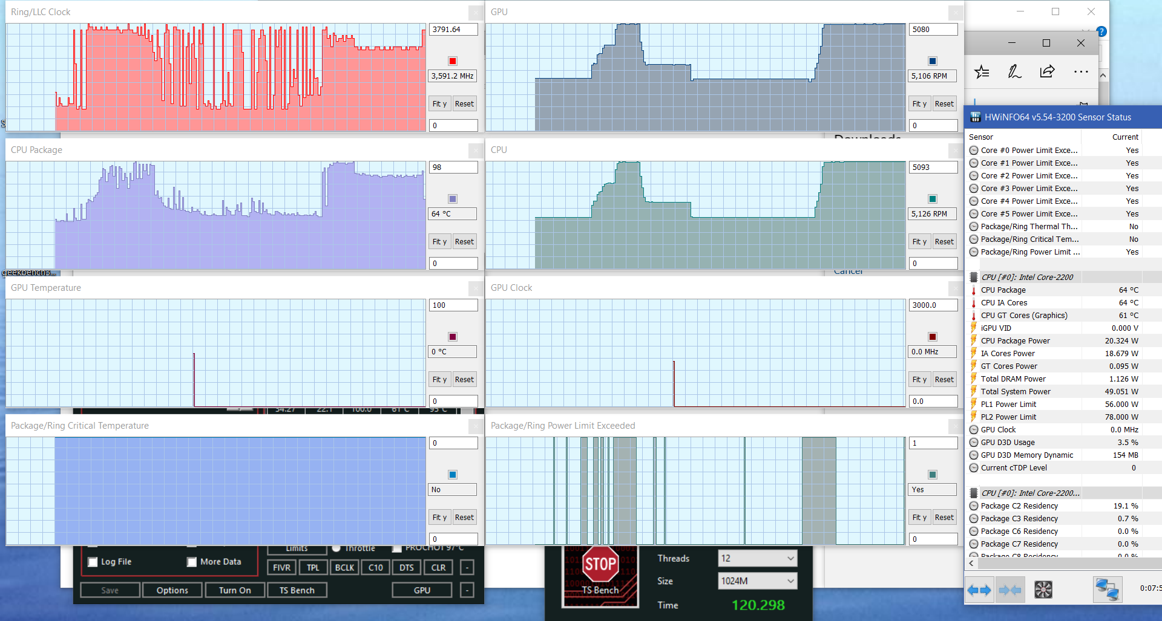Viewport: 1162px width, 621px height.
Task: Click the circle icon beside GPU Clock sensor
Action: click(x=974, y=430)
